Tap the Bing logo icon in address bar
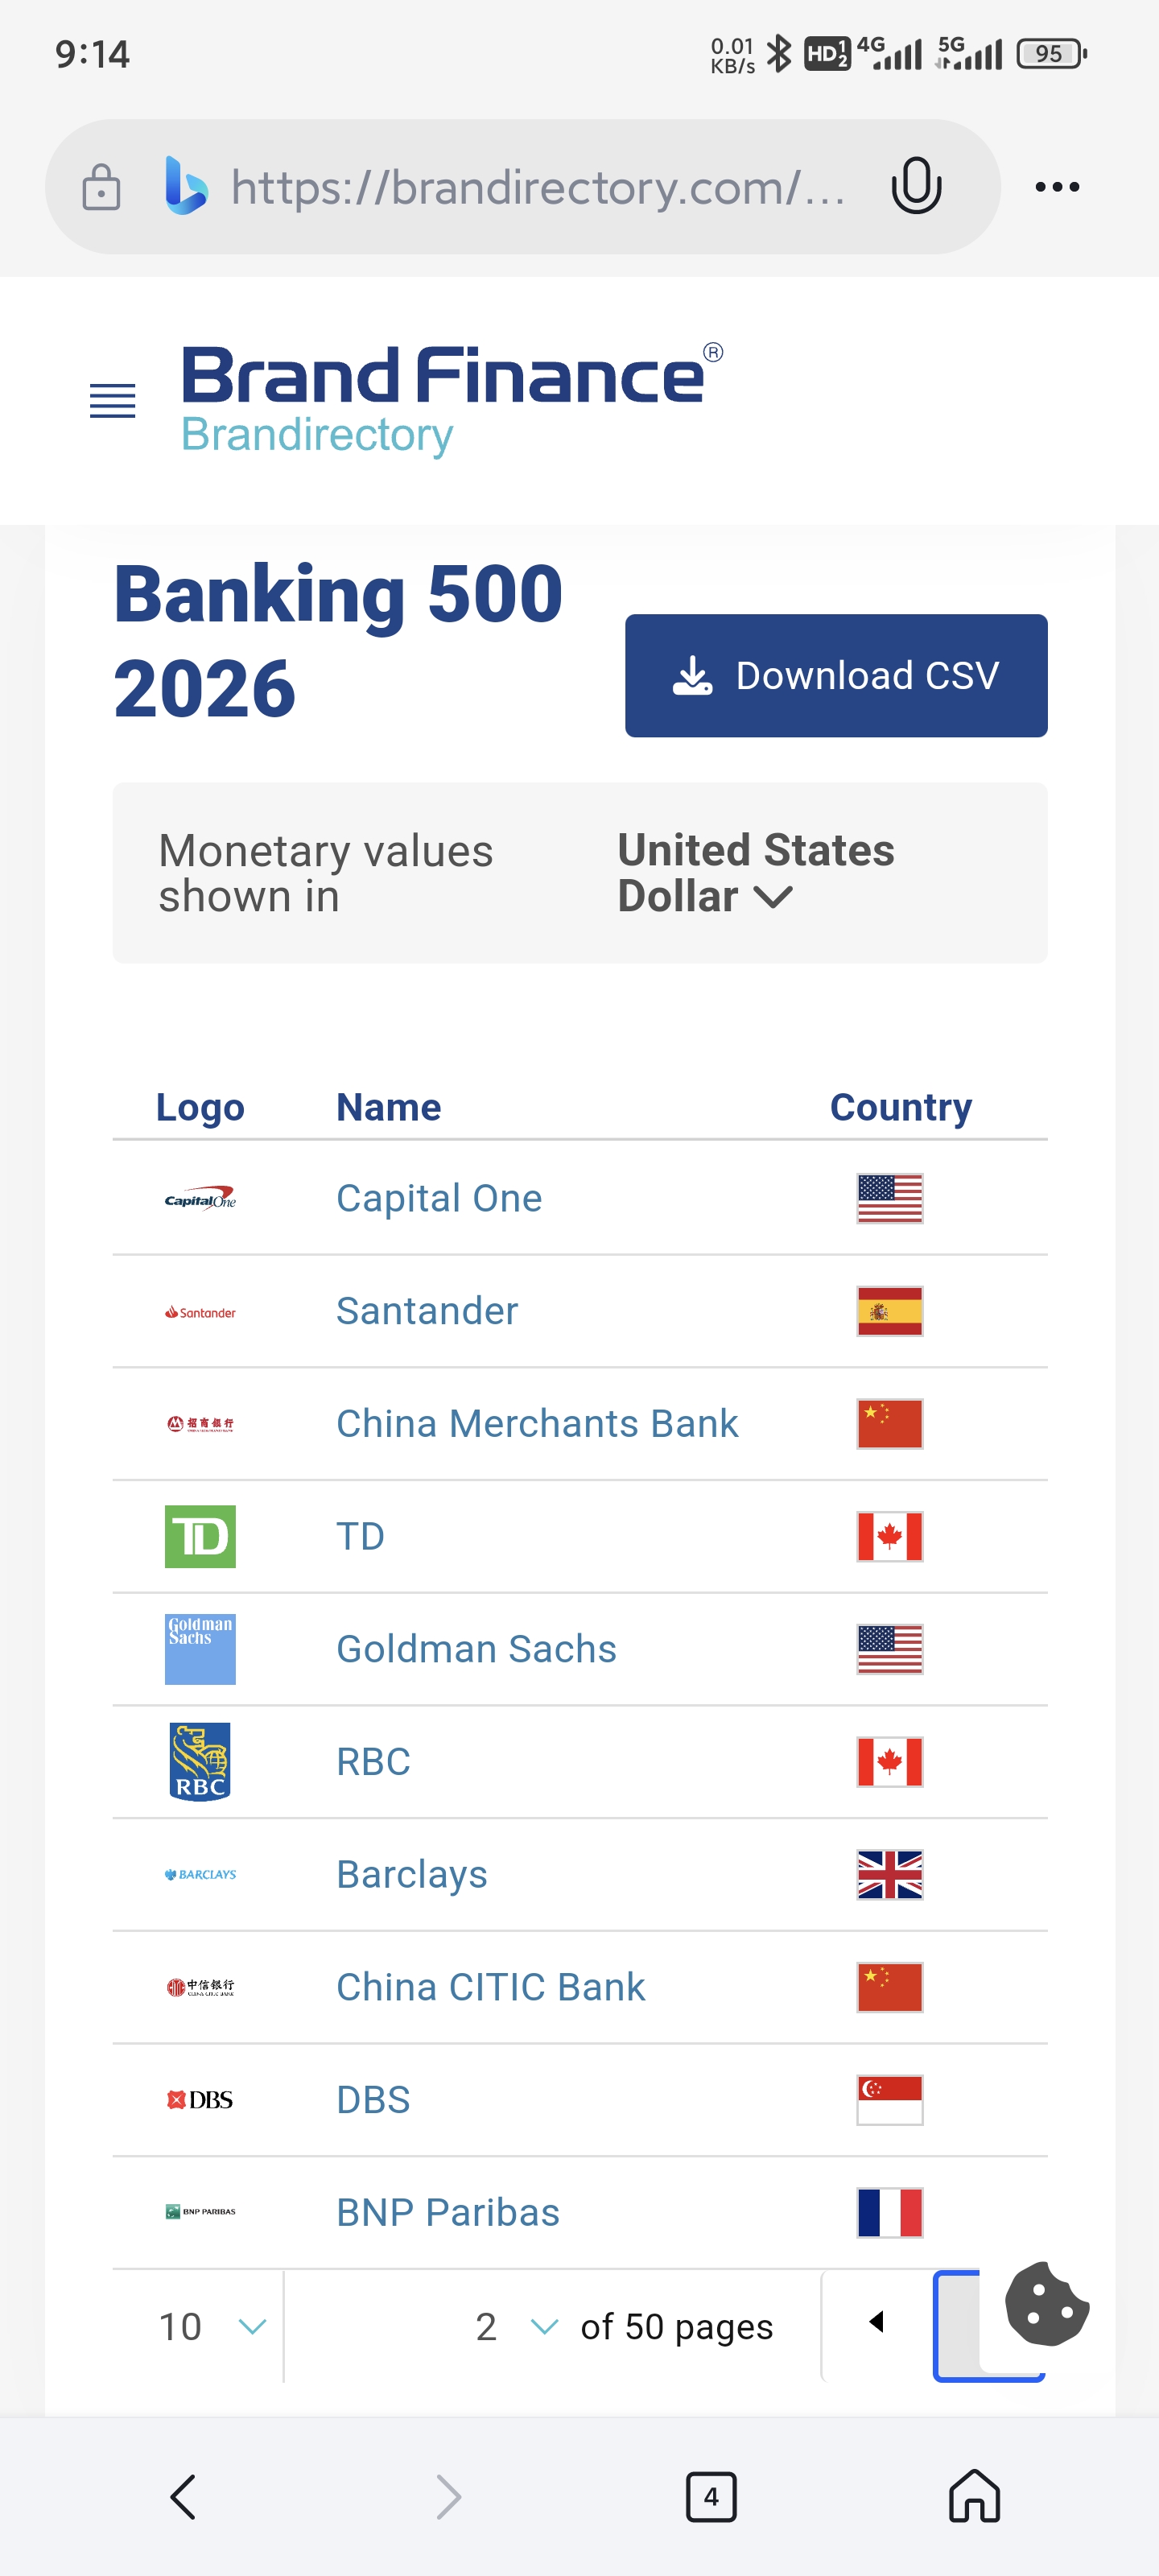This screenshot has height=2576, width=1159. coord(186,186)
